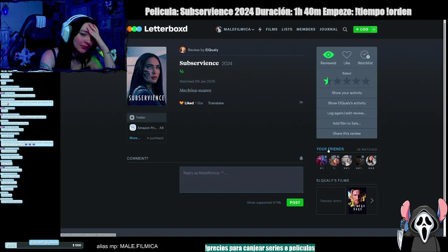Go to the FILMS menu
The image size is (448, 252).
272,29
